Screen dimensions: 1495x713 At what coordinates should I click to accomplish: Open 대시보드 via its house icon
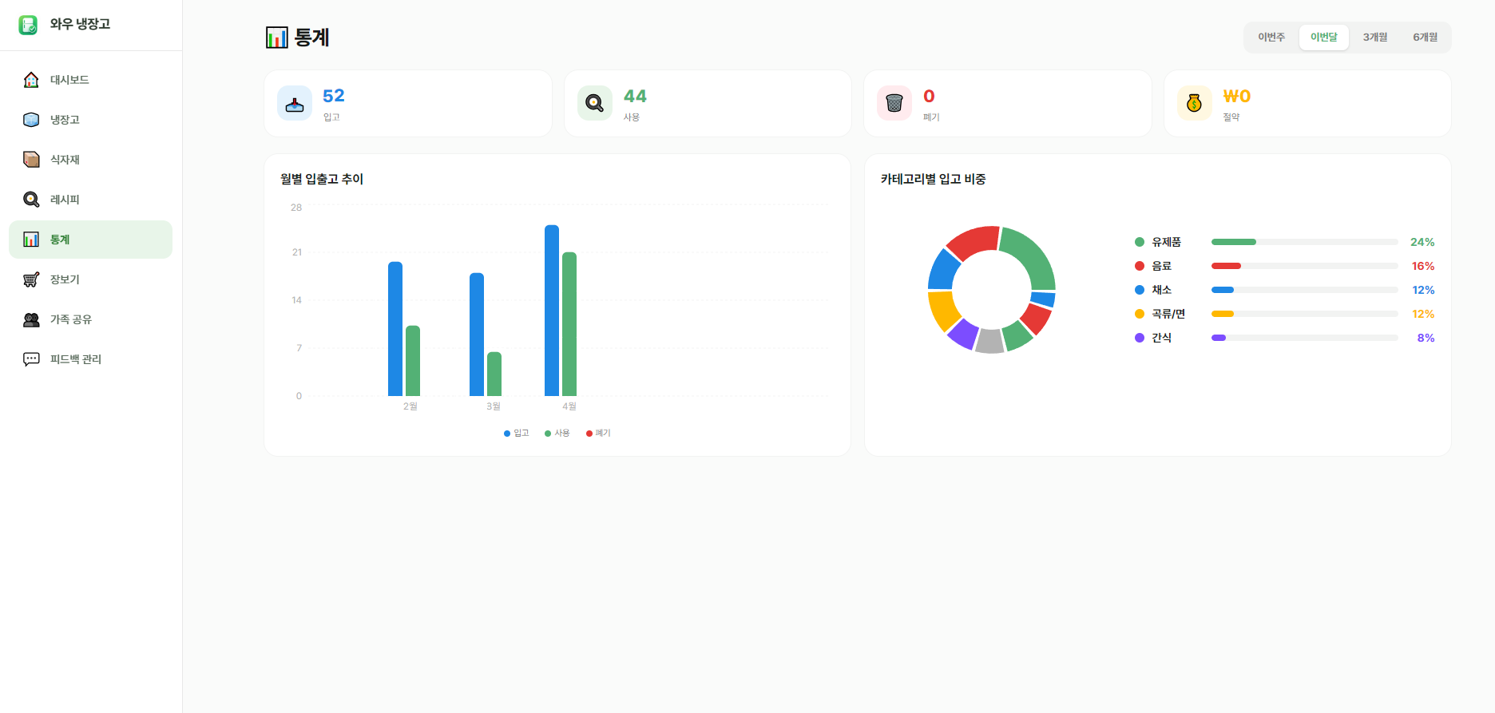click(x=31, y=80)
